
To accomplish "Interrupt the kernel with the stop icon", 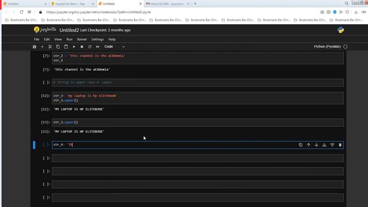I will pos(82,47).
